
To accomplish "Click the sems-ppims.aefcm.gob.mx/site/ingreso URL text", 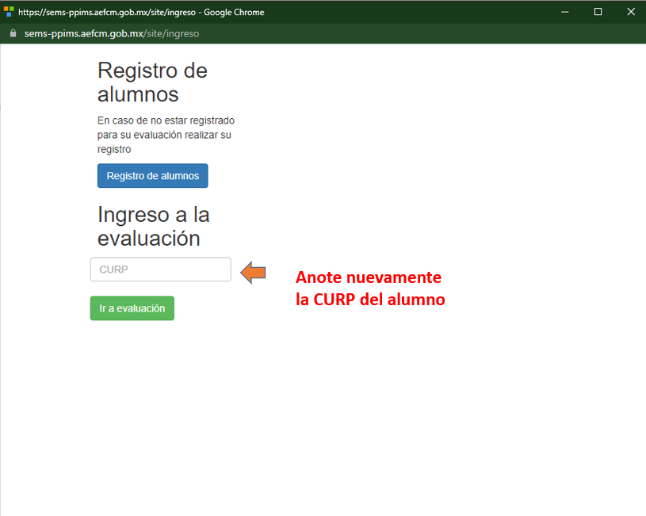I will (112, 33).
